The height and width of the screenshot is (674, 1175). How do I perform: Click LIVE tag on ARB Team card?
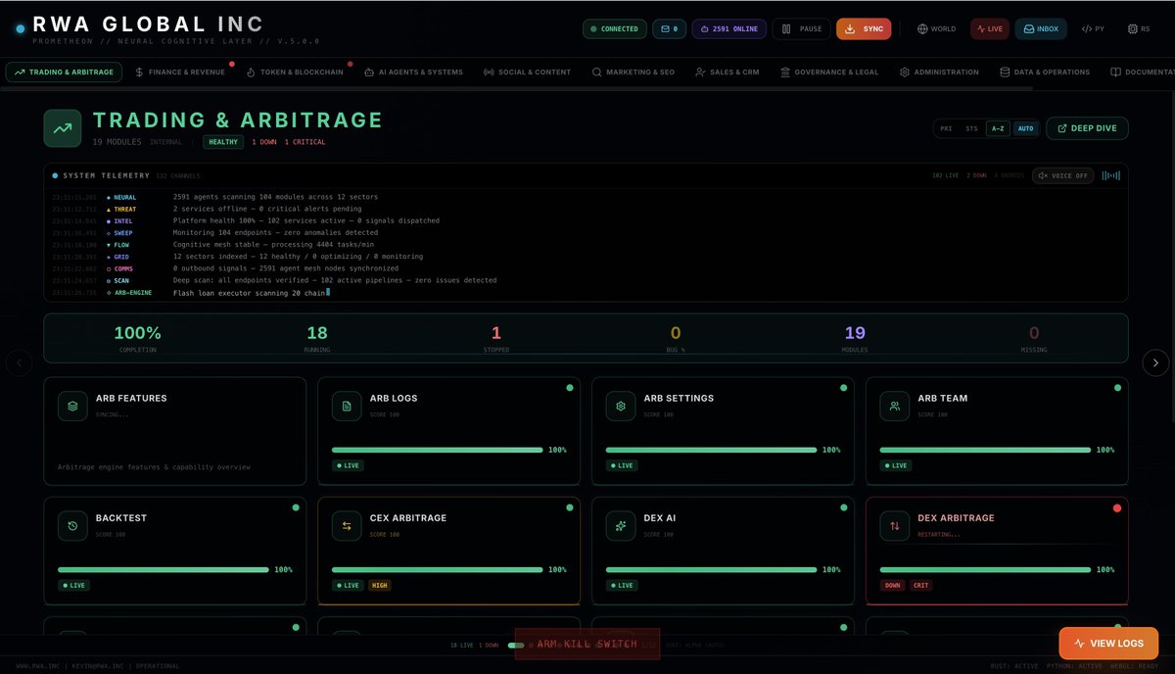pos(895,465)
